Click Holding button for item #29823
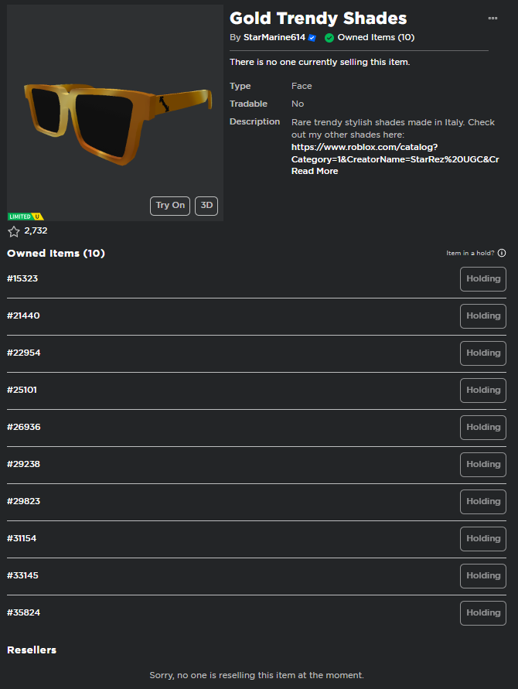Screen dimensions: 518x689 (x=483, y=502)
